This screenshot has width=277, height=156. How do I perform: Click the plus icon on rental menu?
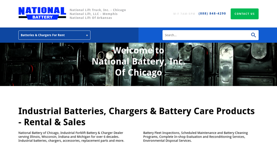coord(87,35)
